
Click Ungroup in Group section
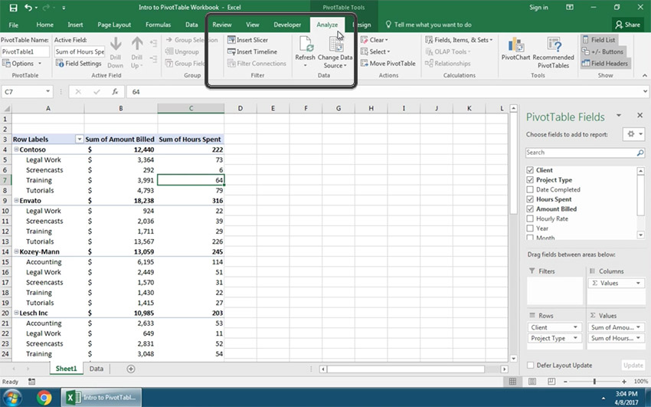(x=182, y=52)
